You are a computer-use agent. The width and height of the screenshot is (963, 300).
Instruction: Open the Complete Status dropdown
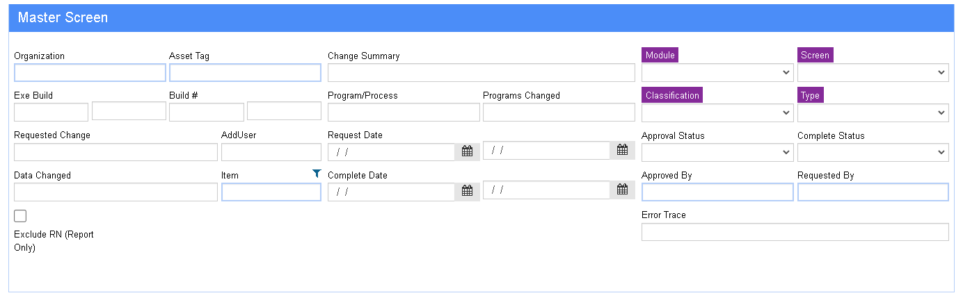tap(873, 152)
